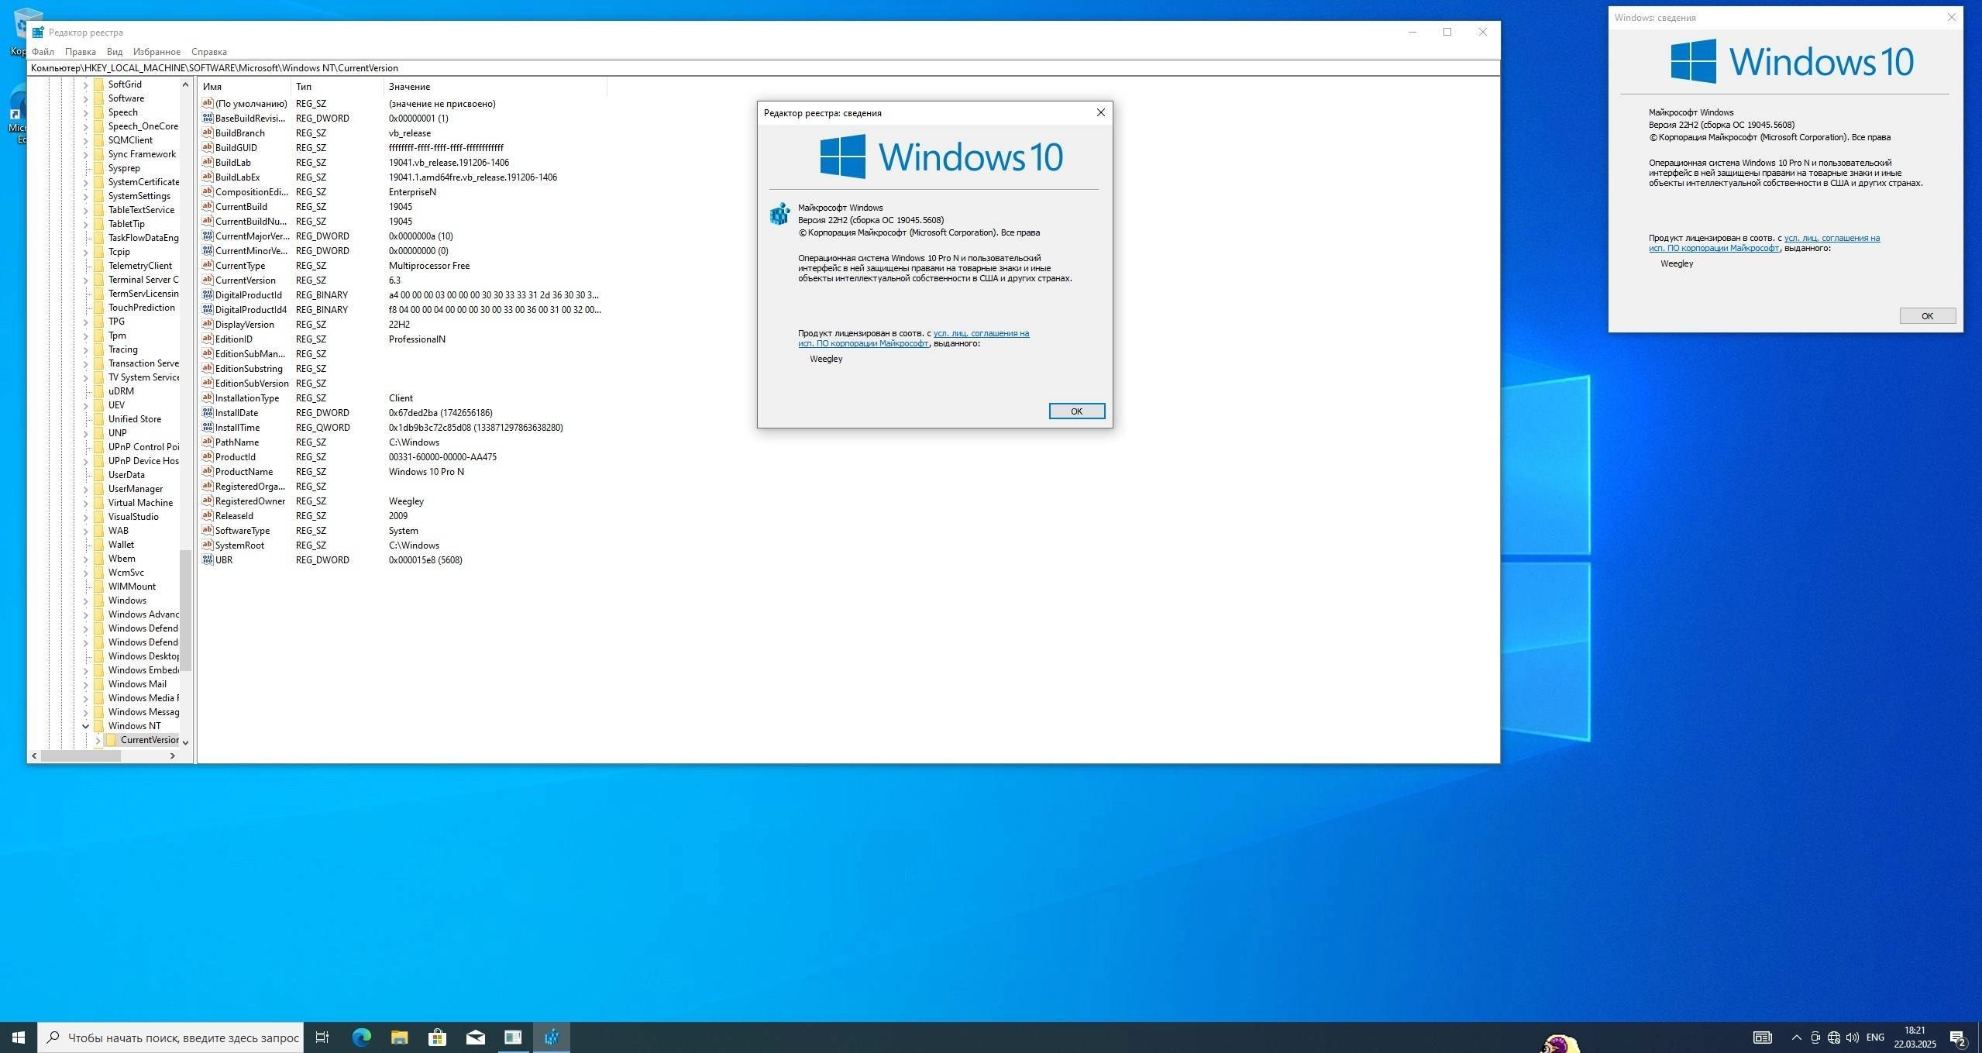The width and height of the screenshot is (1982, 1053).
Task: Expand the Wbem tree node
Action: coord(86,559)
